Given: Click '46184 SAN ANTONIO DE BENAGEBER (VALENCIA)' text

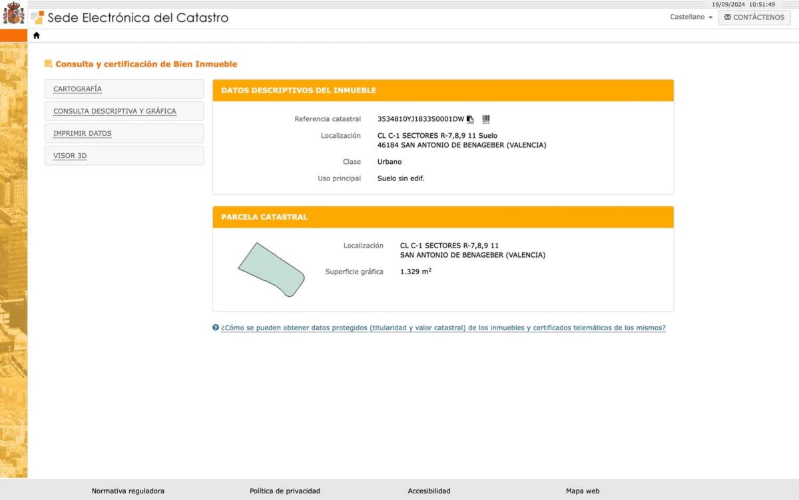Looking at the screenshot, I should click(x=461, y=145).
